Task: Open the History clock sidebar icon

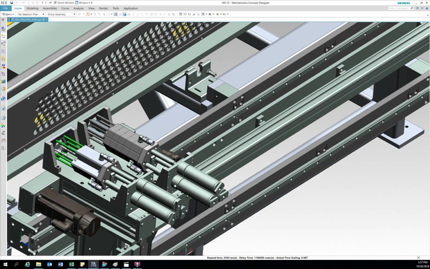Action: coord(3,118)
